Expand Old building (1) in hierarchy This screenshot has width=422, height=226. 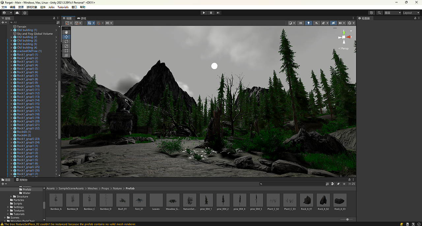click(12, 30)
